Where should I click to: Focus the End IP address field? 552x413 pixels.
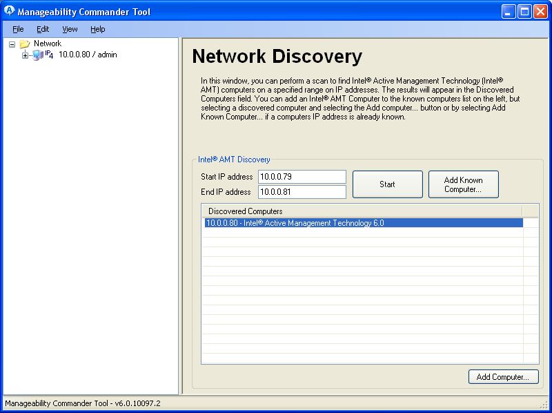pyautogui.click(x=302, y=191)
